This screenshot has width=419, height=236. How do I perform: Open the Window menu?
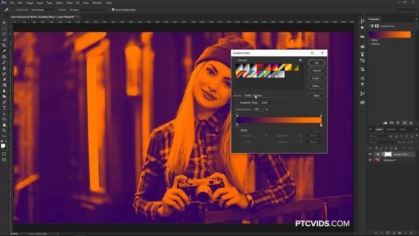[97, 3]
